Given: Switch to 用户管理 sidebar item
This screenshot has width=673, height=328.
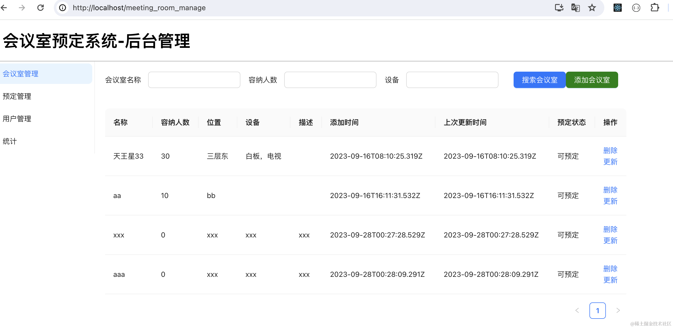Looking at the screenshot, I should click(17, 119).
